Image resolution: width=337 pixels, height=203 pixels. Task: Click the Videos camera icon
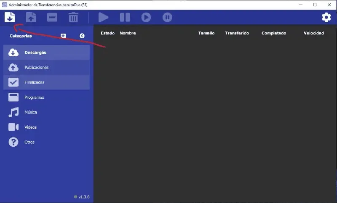coord(13,127)
